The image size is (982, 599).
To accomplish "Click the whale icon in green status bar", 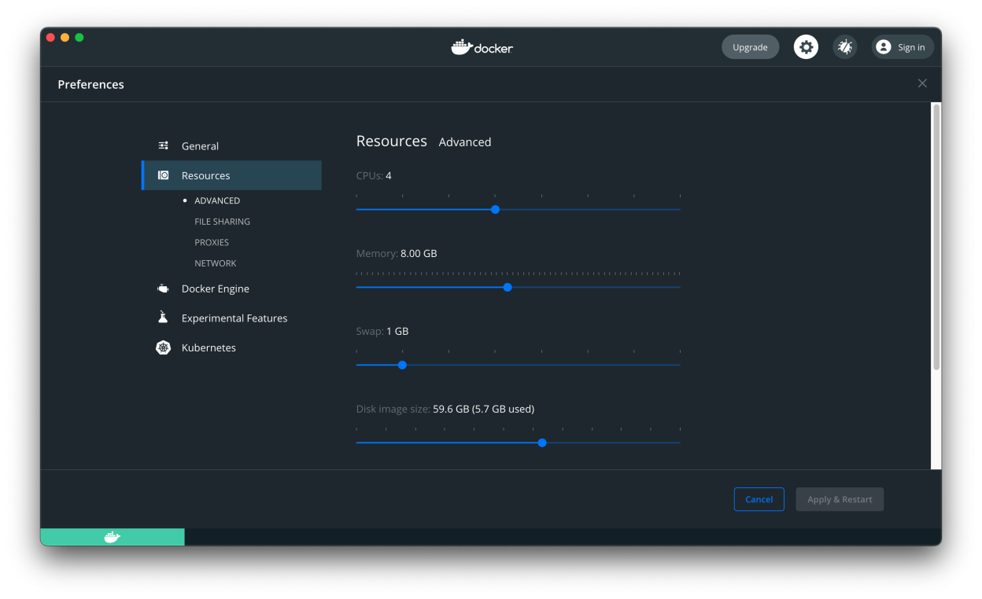I will (113, 537).
